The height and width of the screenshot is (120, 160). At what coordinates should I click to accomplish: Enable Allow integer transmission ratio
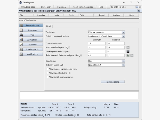pos(47,69)
